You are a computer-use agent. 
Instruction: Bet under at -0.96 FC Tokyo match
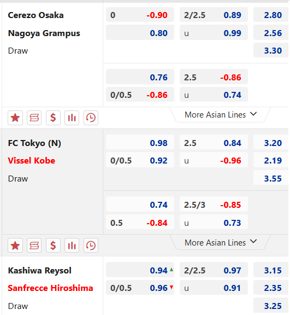click(x=214, y=160)
